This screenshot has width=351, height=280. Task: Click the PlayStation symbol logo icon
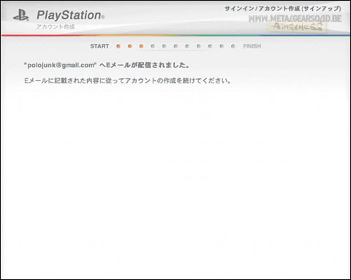tap(21, 15)
